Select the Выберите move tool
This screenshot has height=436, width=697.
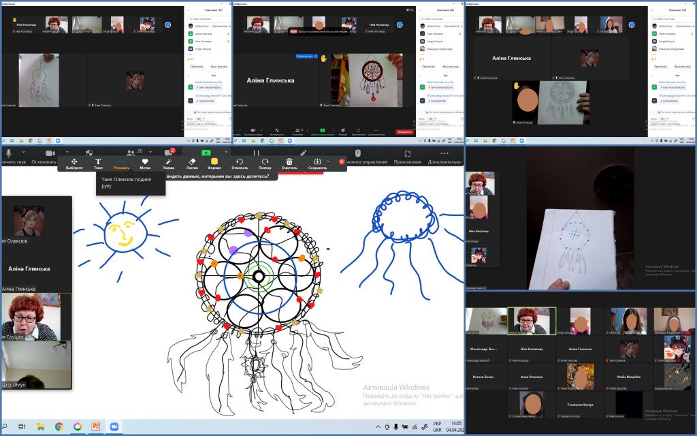pos(74,163)
